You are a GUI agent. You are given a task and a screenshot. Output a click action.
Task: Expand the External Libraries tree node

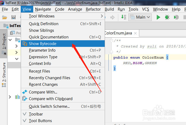10,97
